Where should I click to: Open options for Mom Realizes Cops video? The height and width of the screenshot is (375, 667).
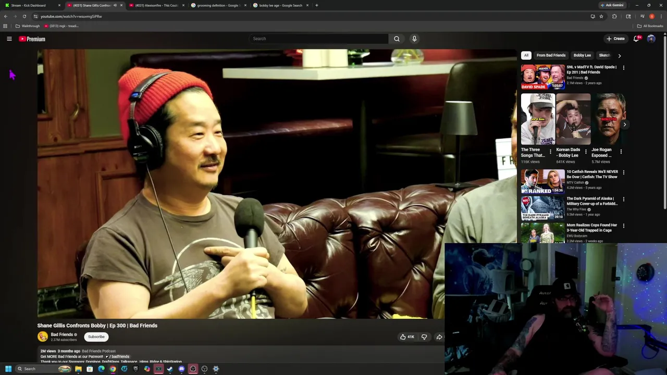pyautogui.click(x=623, y=226)
